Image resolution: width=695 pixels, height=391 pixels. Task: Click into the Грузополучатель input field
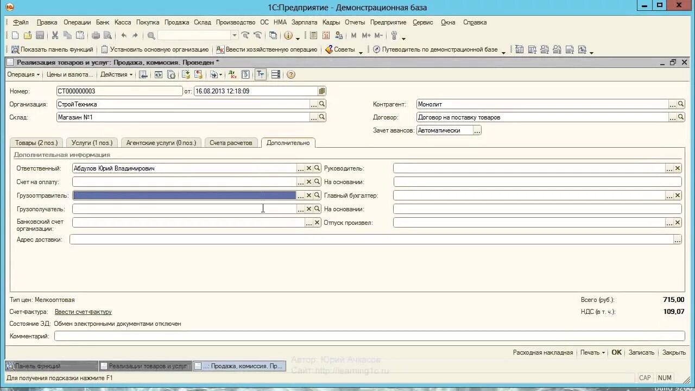coord(184,209)
